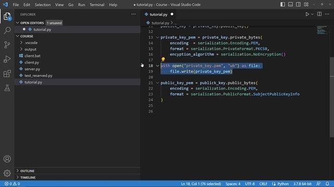Open the Run and Debug view
Image resolution: width=334 pixels, height=187 pixels.
click(7, 59)
